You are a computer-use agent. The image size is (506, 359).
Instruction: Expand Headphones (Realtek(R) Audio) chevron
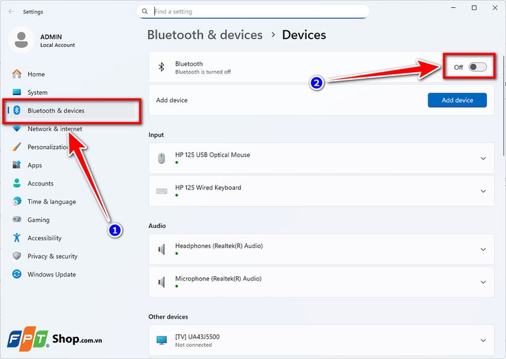pos(483,249)
